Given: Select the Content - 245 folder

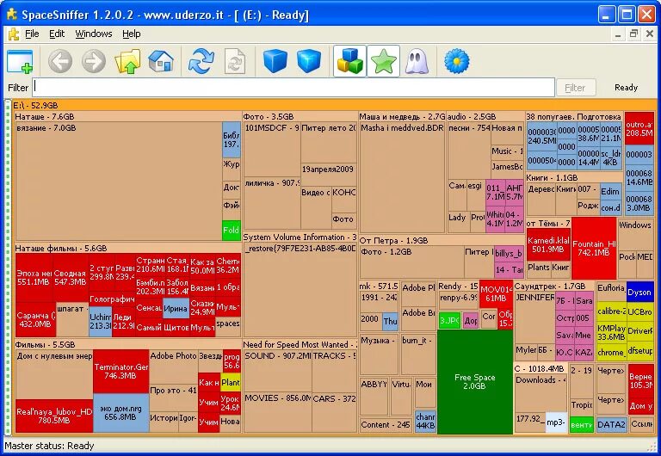Looking at the screenshot, I should 386,425.
